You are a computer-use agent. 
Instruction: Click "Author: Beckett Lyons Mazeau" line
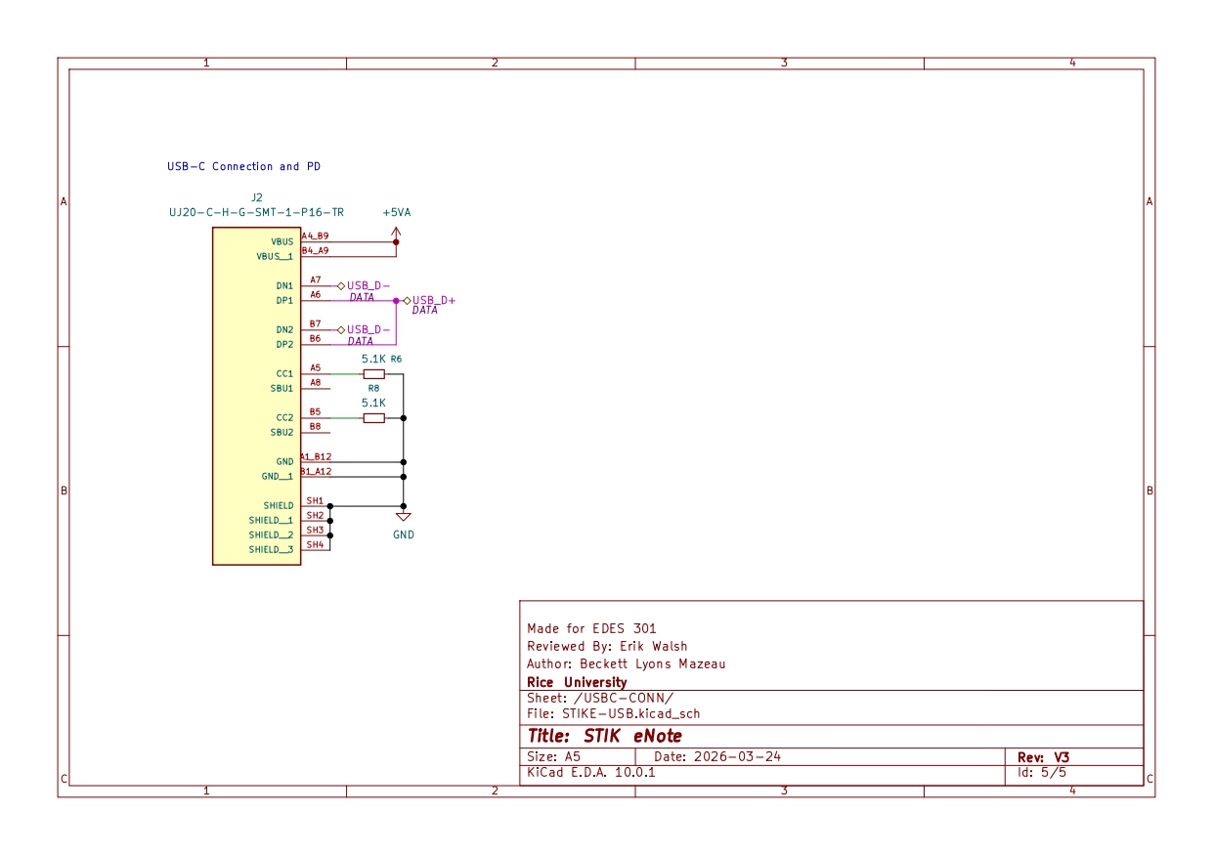(626, 663)
